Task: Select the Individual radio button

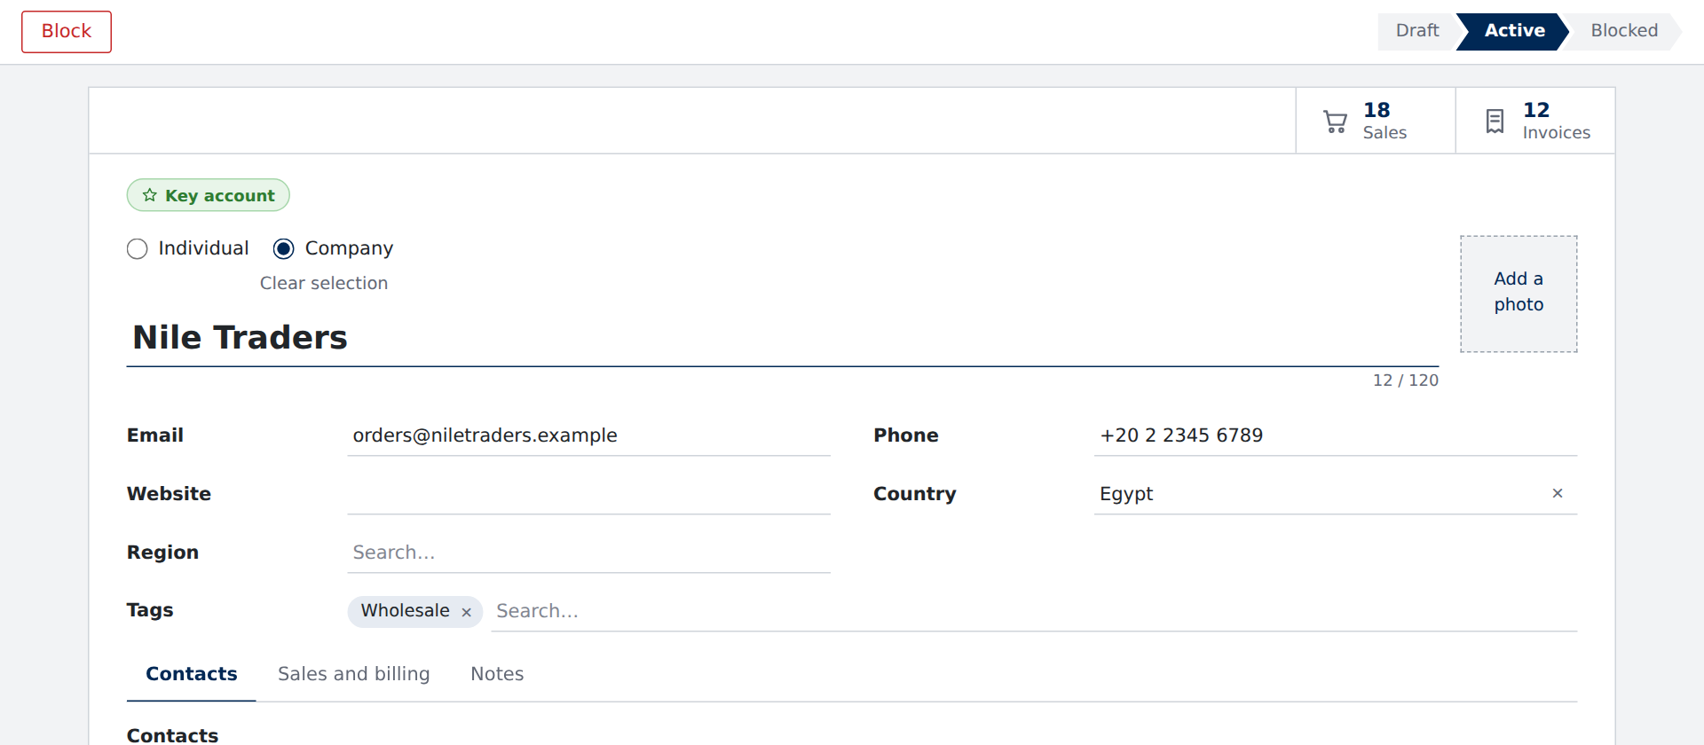Action: pos(137,248)
